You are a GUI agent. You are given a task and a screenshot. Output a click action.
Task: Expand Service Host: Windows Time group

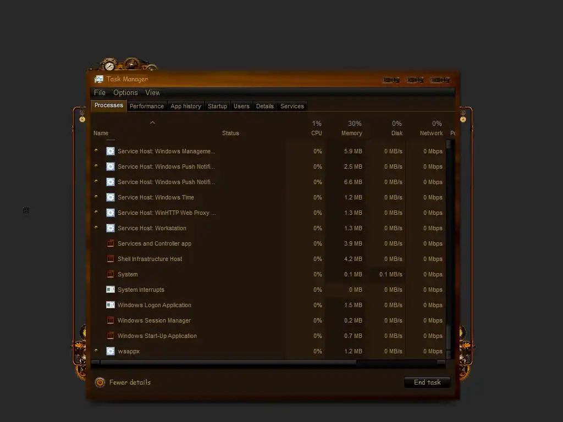tap(96, 197)
